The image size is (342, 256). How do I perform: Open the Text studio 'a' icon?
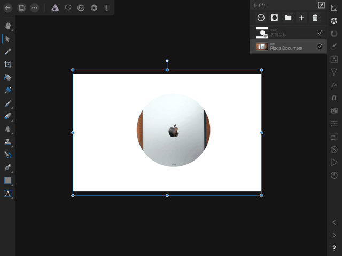click(334, 98)
